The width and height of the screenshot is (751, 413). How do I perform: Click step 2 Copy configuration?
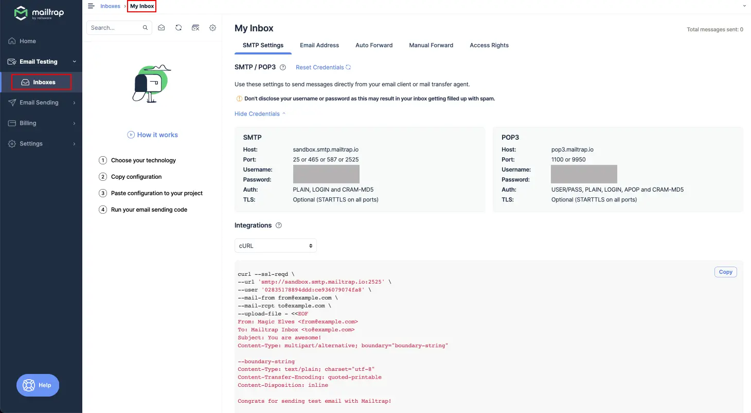coord(130,177)
